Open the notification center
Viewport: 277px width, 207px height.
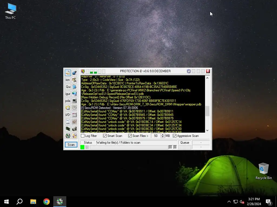click(268, 202)
